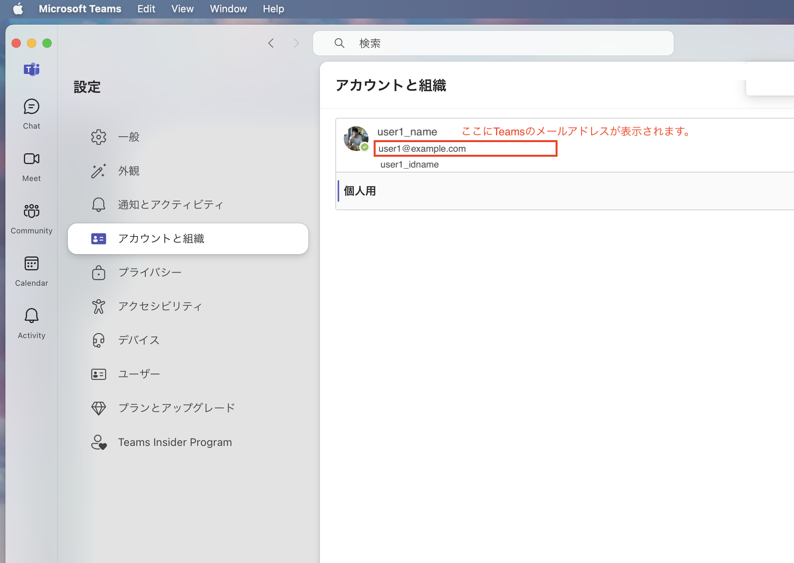The width and height of the screenshot is (794, 563).
Task: Open the Microsoft Teams menu bar item
Action: (80, 8)
